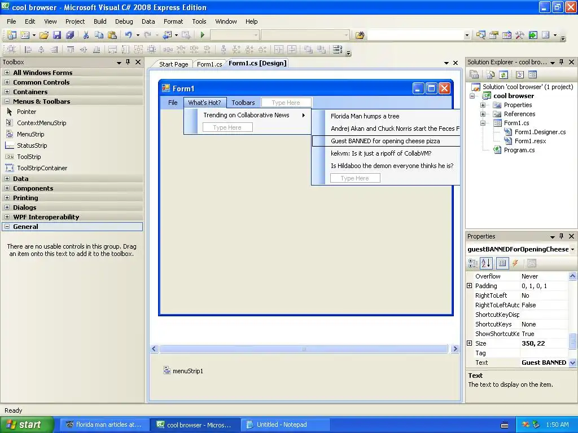Open the Find combo box dropdown arrow
Screen dimensions: 578x433
click(x=467, y=36)
